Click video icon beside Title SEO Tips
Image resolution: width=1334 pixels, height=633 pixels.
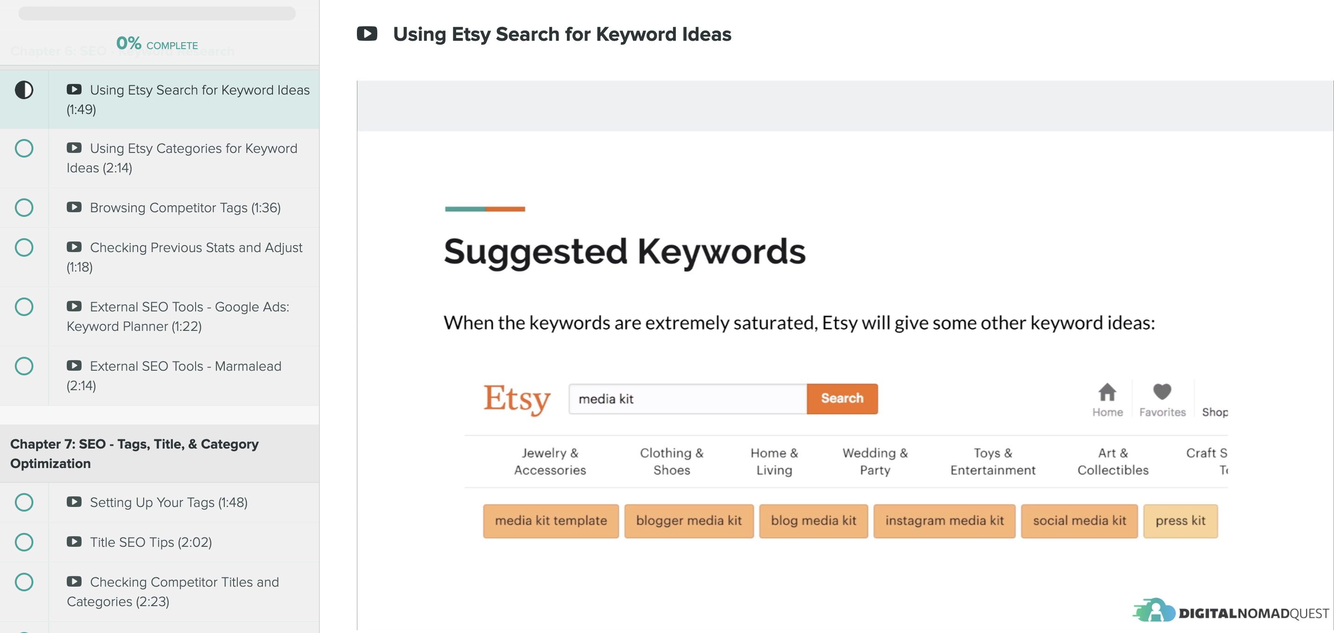(x=74, y=541)
